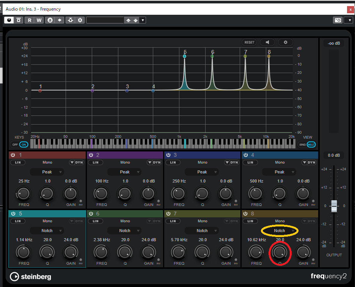Open the dropdown arrow beside the camera icon
355x287 pixels.
tap(349, 20)
